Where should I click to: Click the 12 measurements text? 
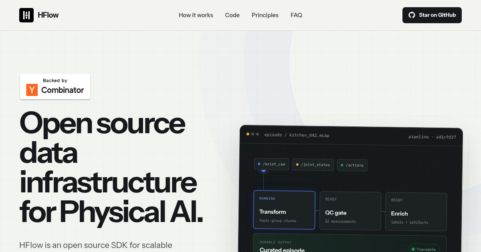point(341,221)
